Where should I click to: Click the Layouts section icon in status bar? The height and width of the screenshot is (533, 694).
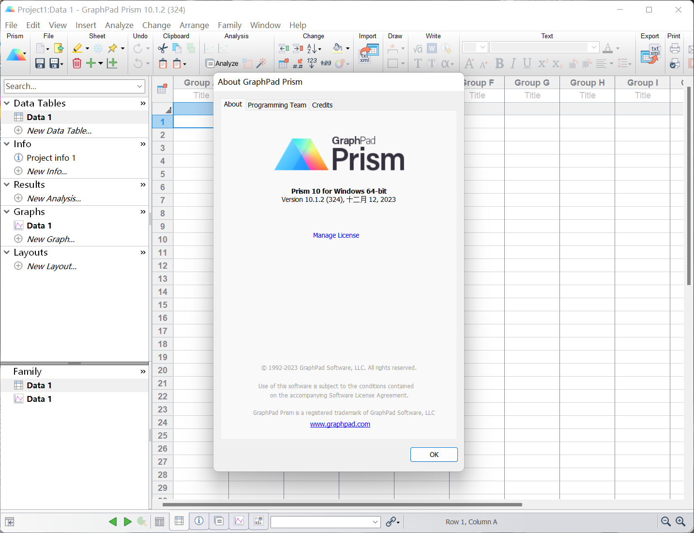258,521
